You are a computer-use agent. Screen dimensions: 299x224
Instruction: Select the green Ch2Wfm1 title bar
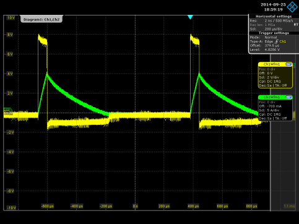(272, 97)
